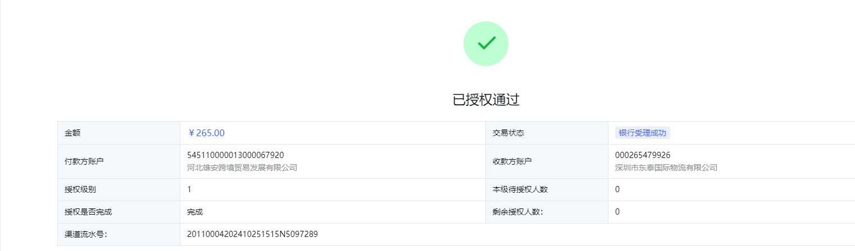The image size is (855, 251).
Task: Select payee account number 000265479926
Action: point(643,155)
